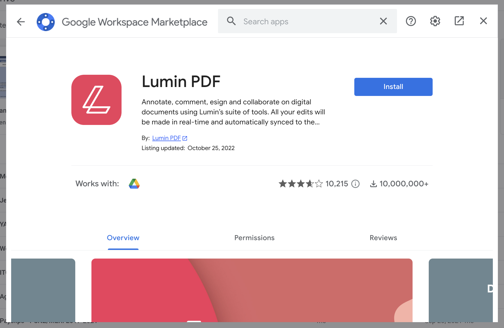504x328 pixels.
Task: Click the Lumin PDF app logo
Action: pos(96,100)
